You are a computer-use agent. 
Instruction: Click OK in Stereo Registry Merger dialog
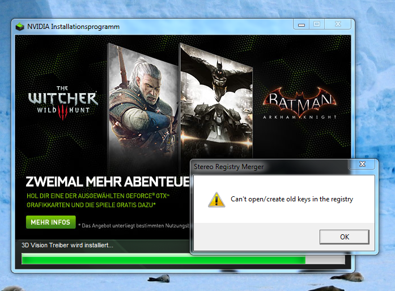click(345, 237)
